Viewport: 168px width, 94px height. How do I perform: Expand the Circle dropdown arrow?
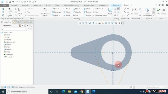(59, 15)
